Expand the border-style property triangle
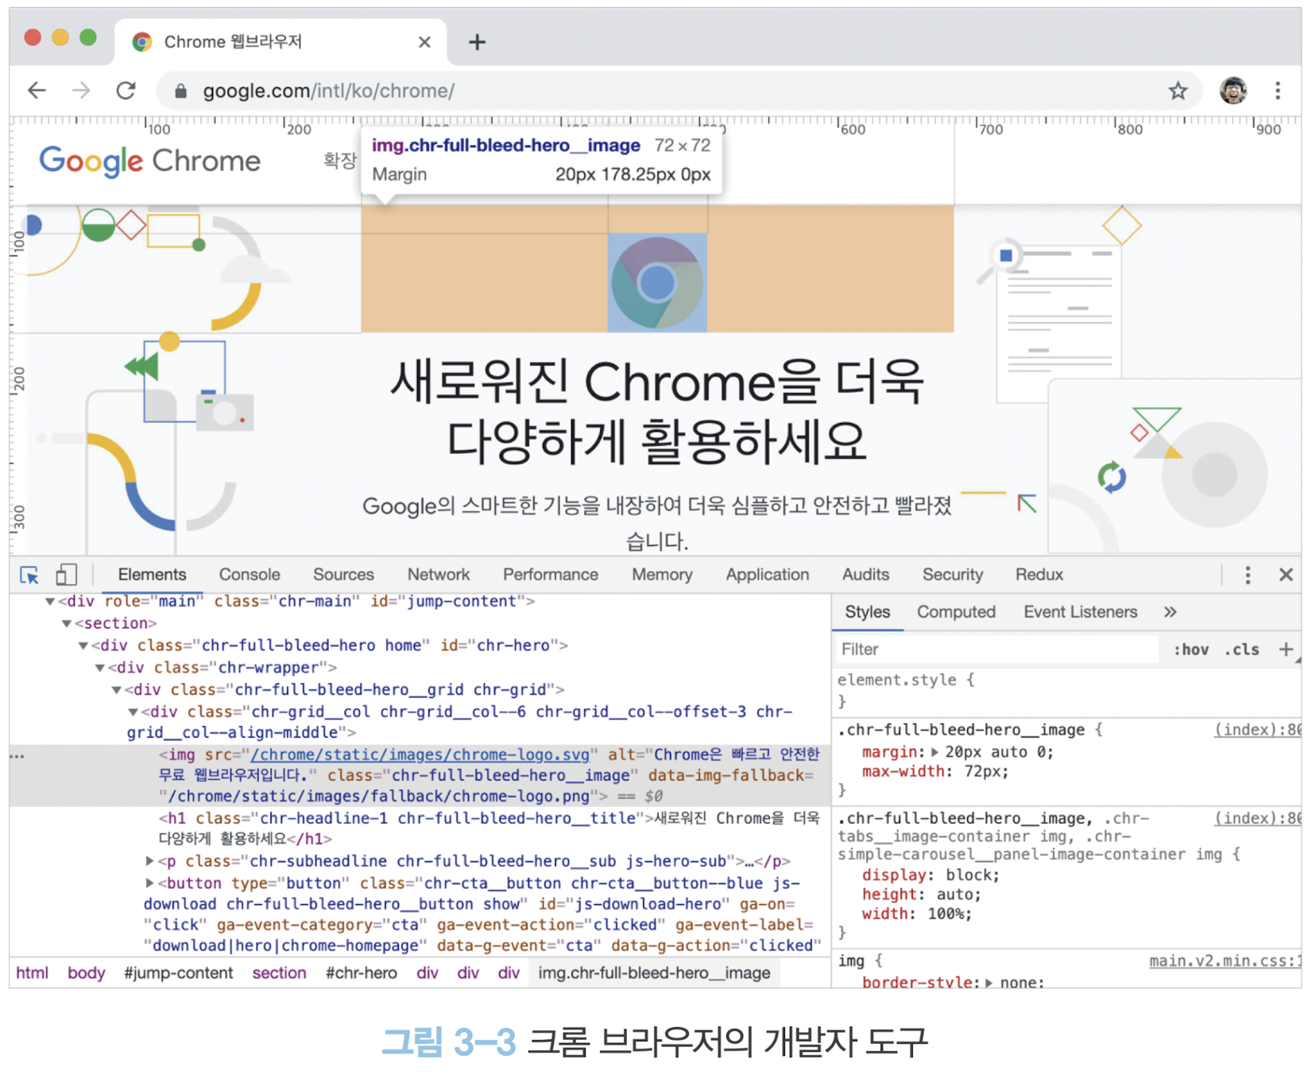1316x1086 pixels. point(989,983)
